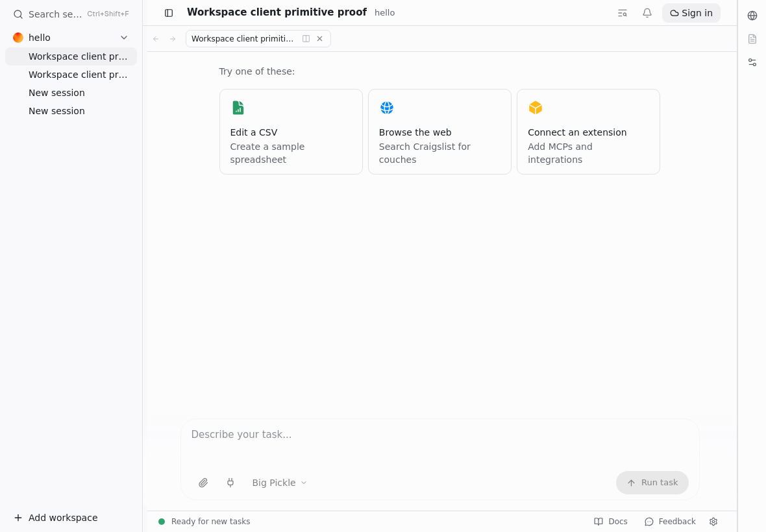Go forward with right arrow
Image resolution: width=766 pixels, height=532 pixels.
pyautogui.click(x=173, y=38)
